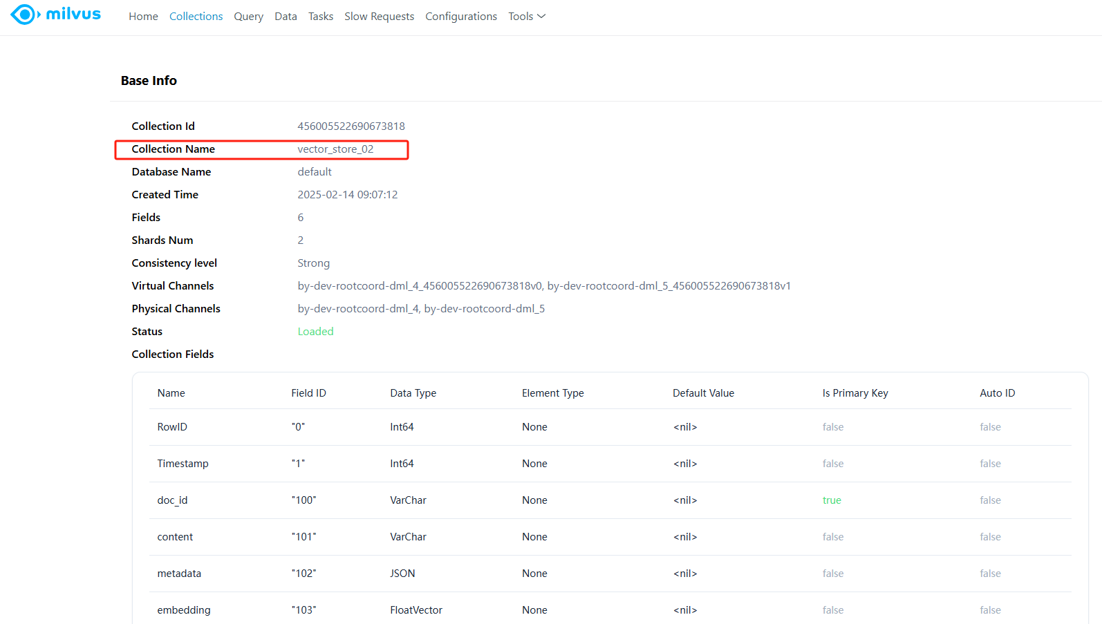Image resolution: width=1102 pixels, height=624 pixels.
Task: Click field ID "102" of metadata
Action: point(303,574)
